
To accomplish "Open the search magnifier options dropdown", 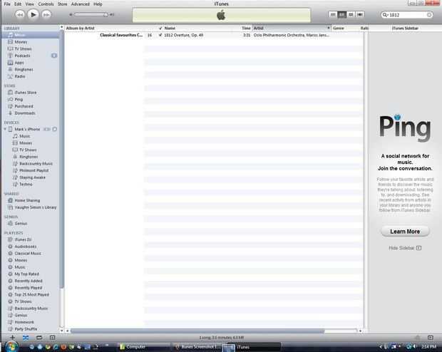I will (x=385, y=15).
